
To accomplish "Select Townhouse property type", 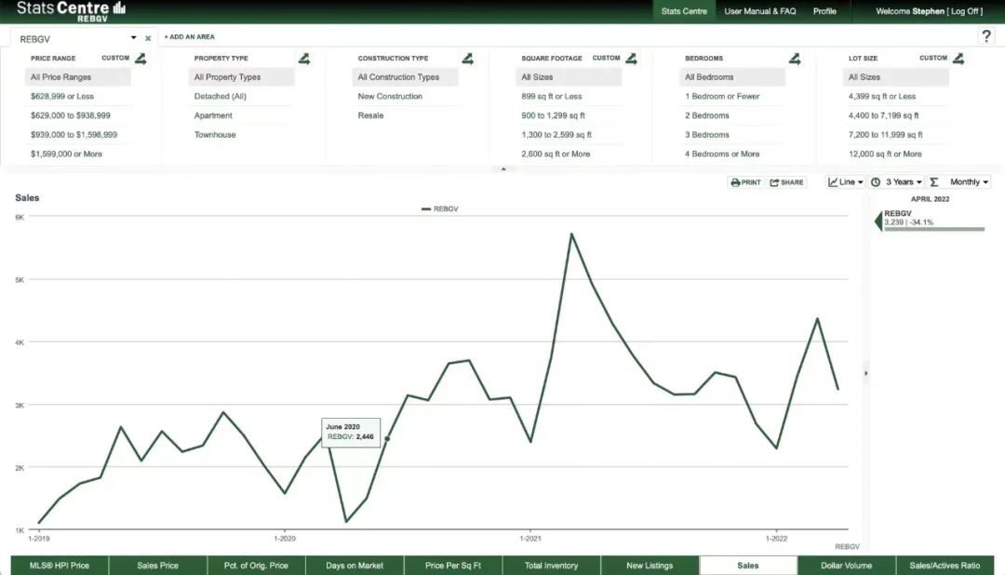I will coord(215,135).
